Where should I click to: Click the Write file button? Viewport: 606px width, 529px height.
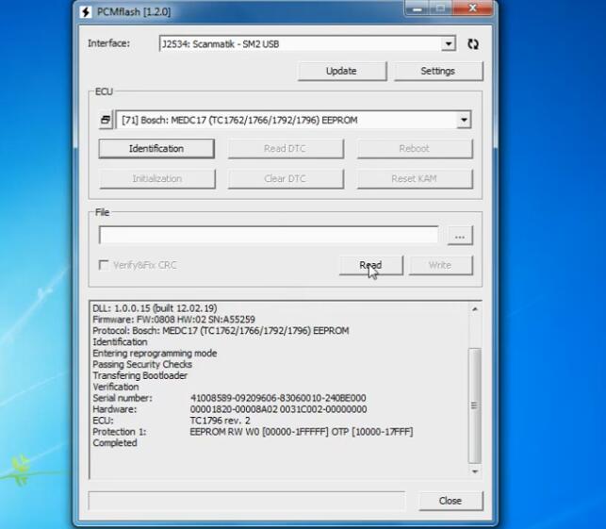point(440,265)
